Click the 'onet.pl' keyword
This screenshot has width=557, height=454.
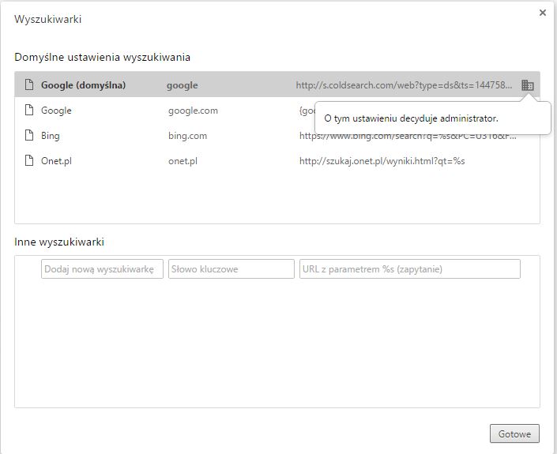pyautogui.click(x=183, y=161)
